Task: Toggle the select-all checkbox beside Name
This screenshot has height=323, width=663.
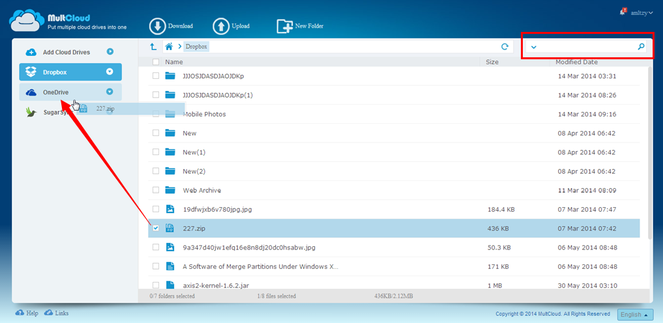Action: [156, 63]
